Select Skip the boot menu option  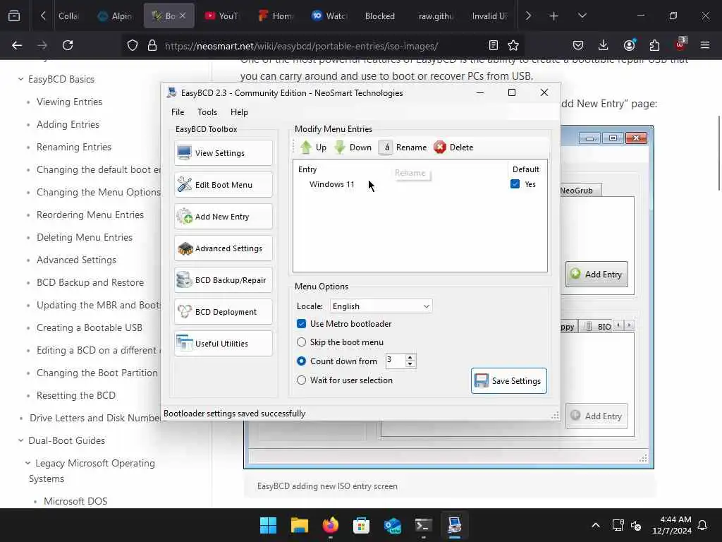click(301, 342)
